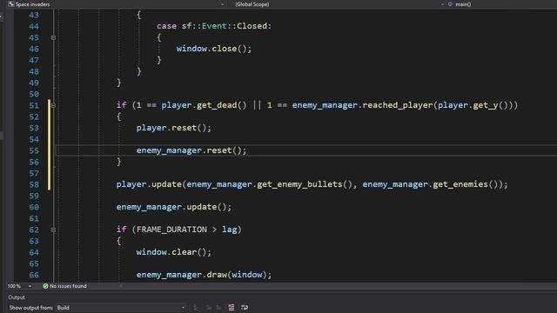This screenshot has height=313, width=557.
Task: Click the case sf::Event::Closed: line
Action: point(214,26)
